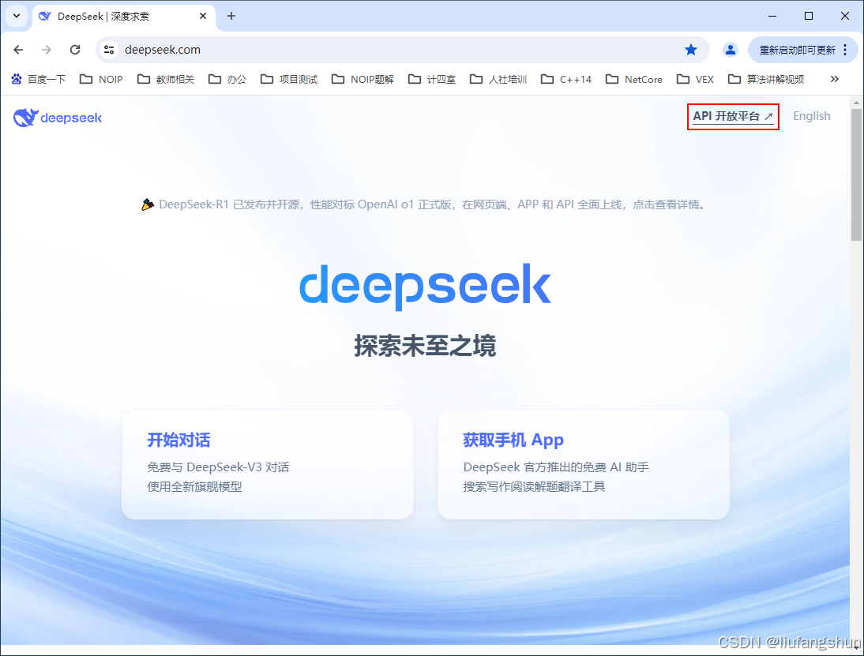Show more bookmarks with double chevron
The width and height of the screenshot is (864, 656).
[x=835, y=79]
